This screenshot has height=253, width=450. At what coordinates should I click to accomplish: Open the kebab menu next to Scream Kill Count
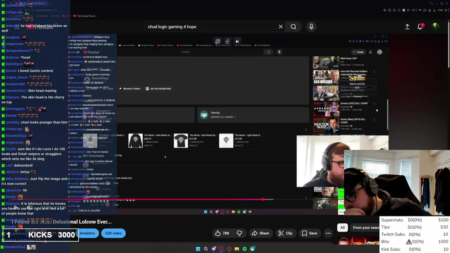(374, 104)
